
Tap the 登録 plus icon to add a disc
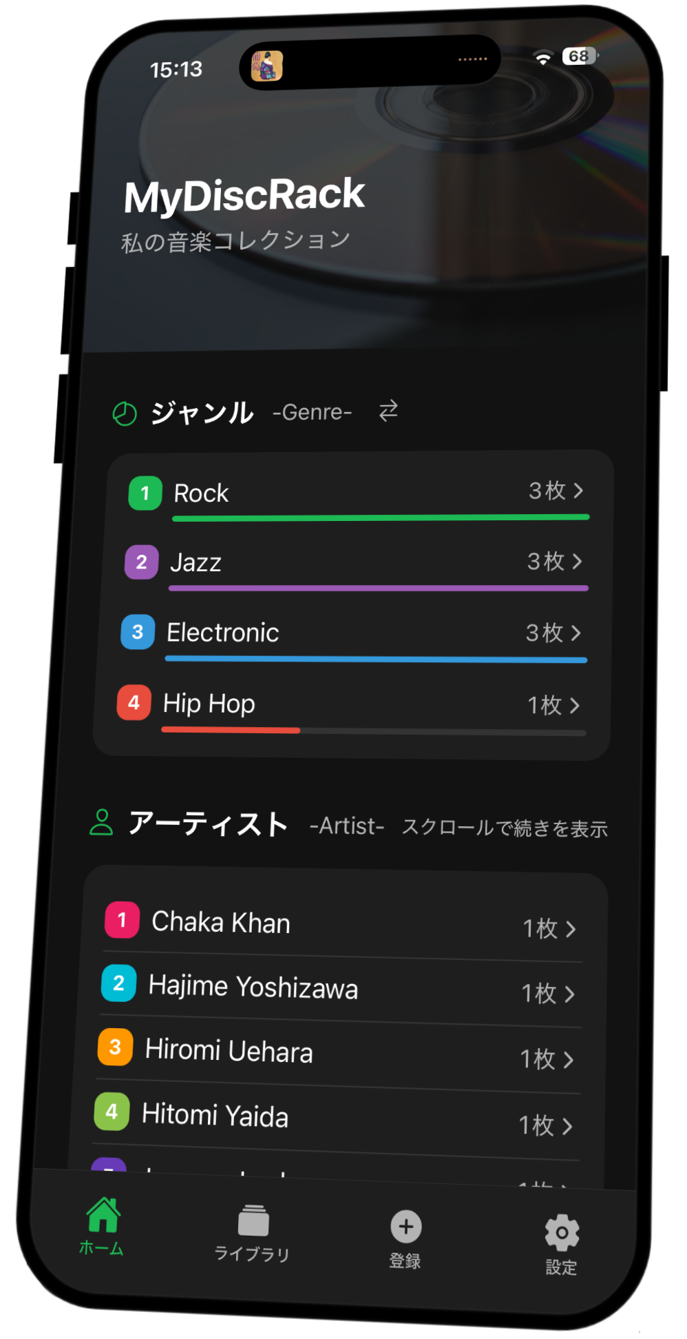click(405, 1222)
